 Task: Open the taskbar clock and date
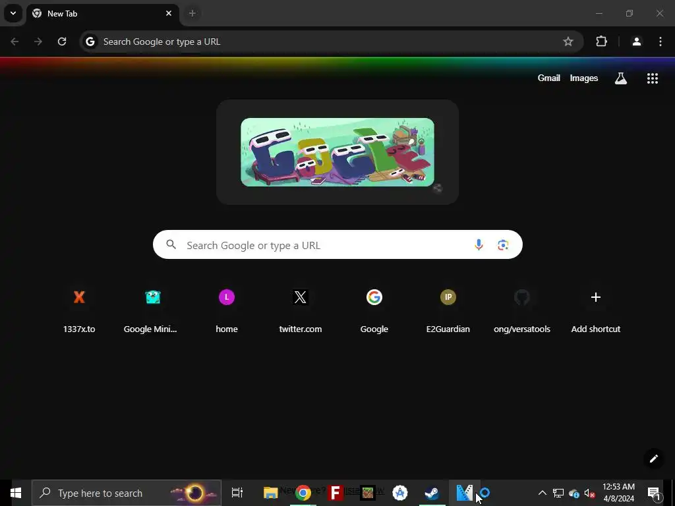(618, 493)
